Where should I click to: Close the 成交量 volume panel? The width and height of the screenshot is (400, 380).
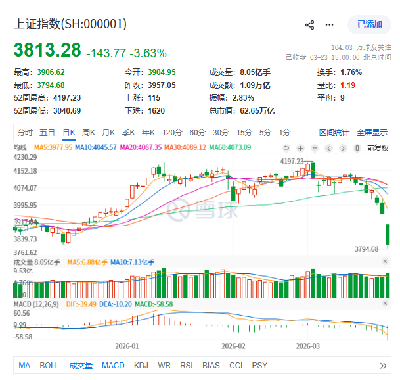(x=385, y=261)
